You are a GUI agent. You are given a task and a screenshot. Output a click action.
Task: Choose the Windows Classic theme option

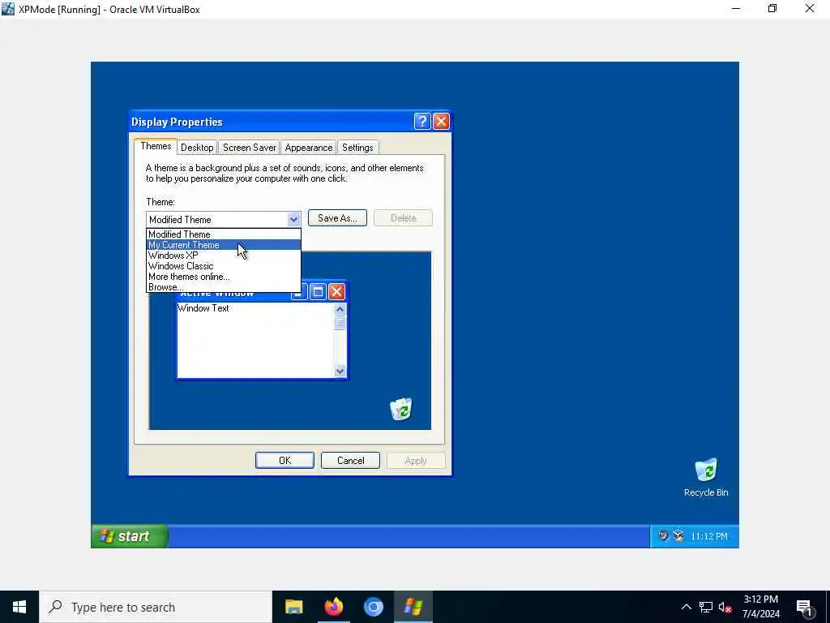(x=224, y=266)
